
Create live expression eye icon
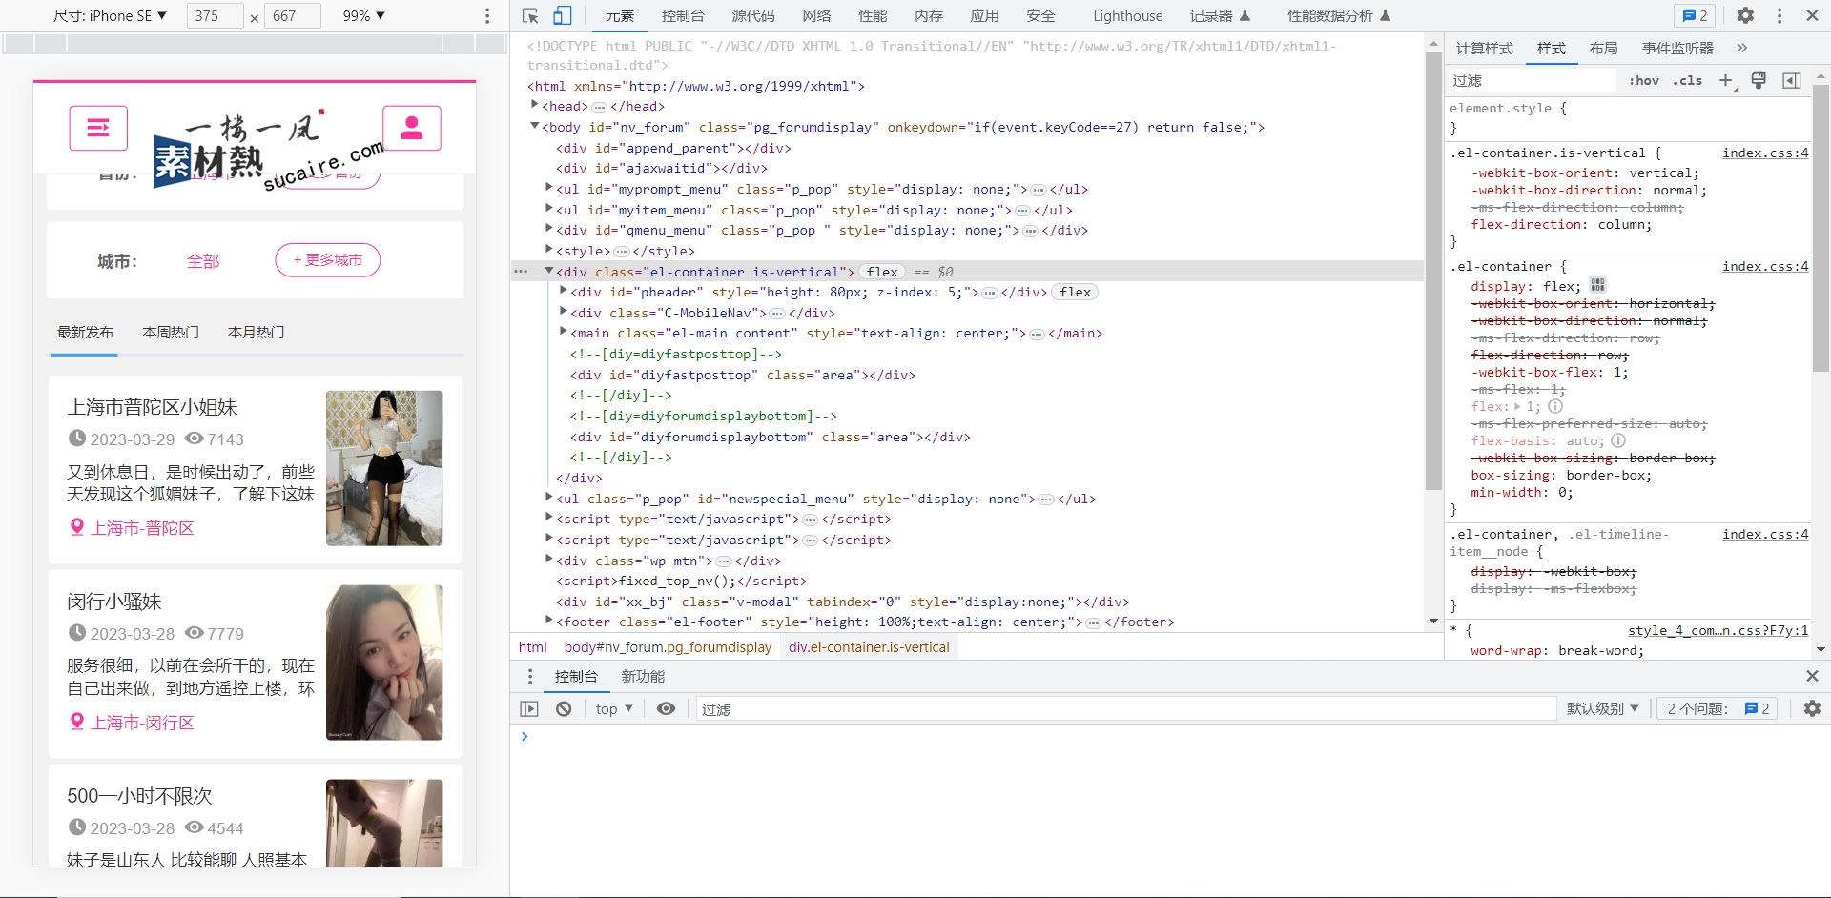(x=667, y=708)
